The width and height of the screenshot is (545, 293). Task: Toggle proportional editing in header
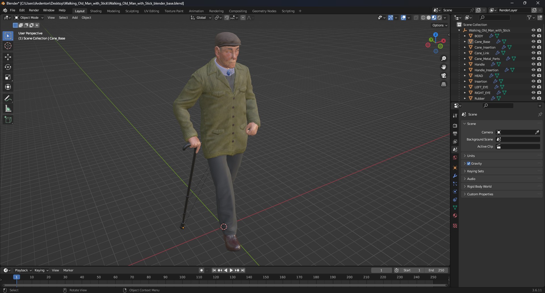point(243,18)
